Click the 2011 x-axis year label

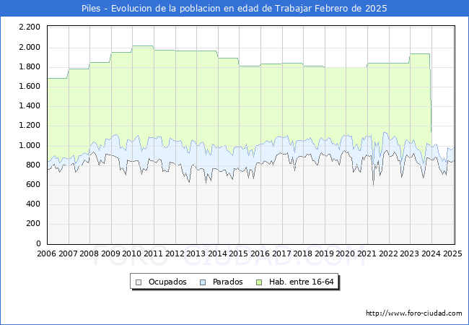[x=153, y=253]
